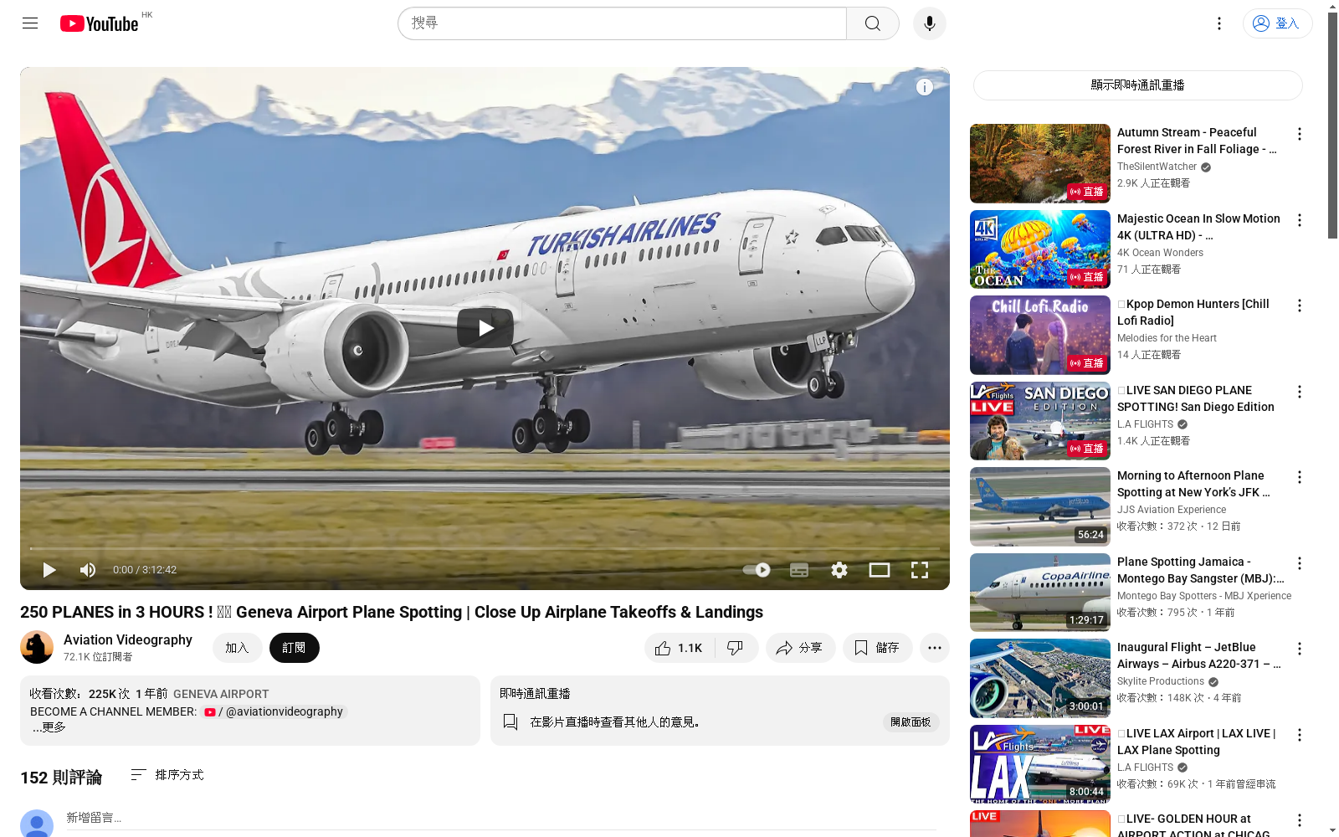Expand description with ...更多
1339x837 pixels.
point(49,727)
